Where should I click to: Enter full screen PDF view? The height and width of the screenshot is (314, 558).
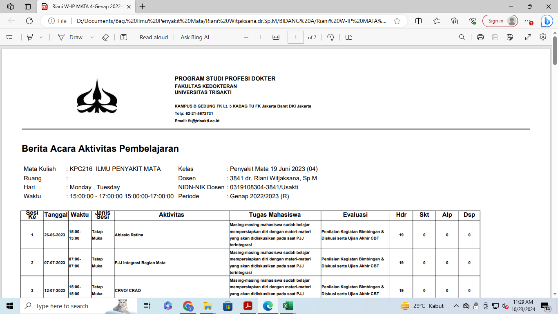point(528,37)
